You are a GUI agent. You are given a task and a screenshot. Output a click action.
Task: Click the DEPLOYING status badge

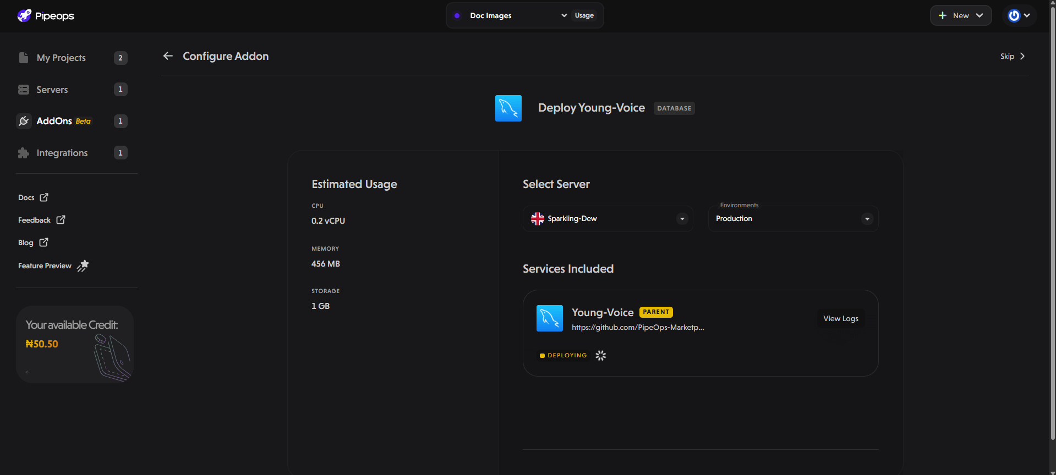pos(563,356)
